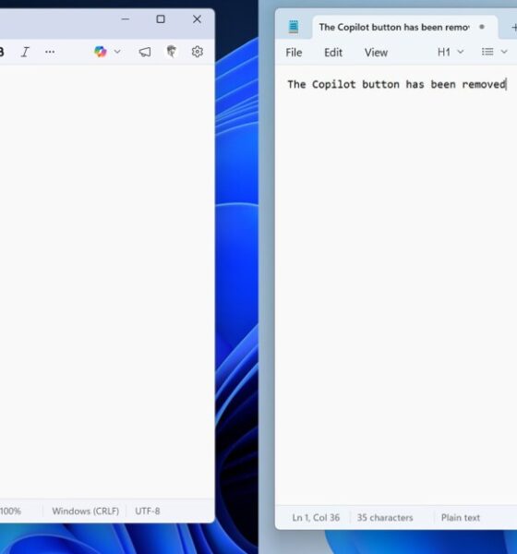Expand the H1 heading dropdown chevron
Viewport: 517px width, 554px height.
pos(461,52)
